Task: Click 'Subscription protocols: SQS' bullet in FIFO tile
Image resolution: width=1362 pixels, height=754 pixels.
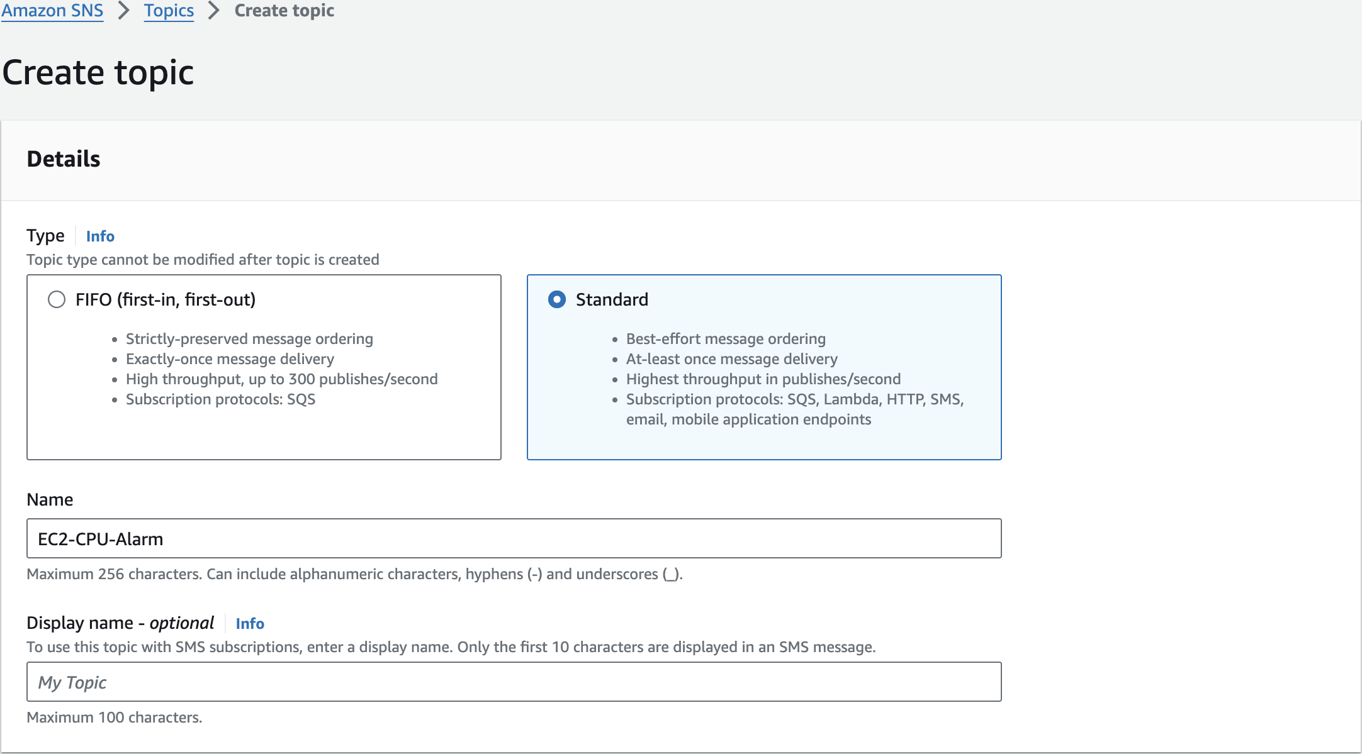Action: (x=220, y=399)
